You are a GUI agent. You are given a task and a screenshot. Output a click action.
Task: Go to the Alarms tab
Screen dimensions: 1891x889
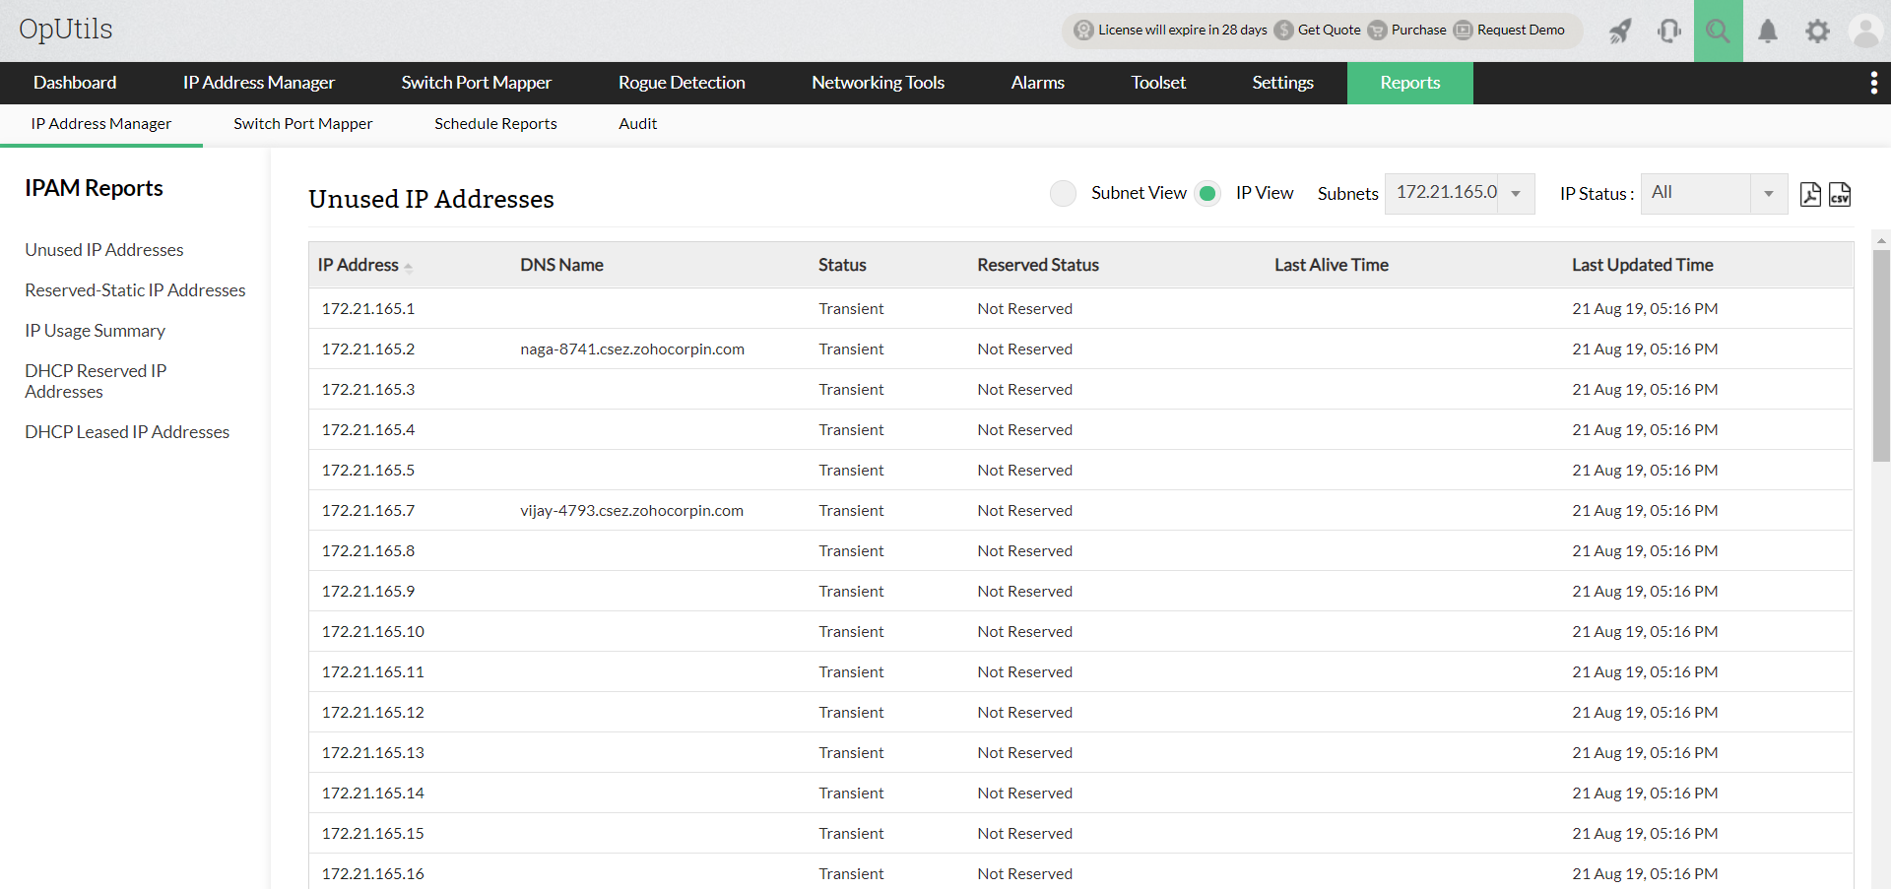pyautogui.click(x=1038, y=83)
